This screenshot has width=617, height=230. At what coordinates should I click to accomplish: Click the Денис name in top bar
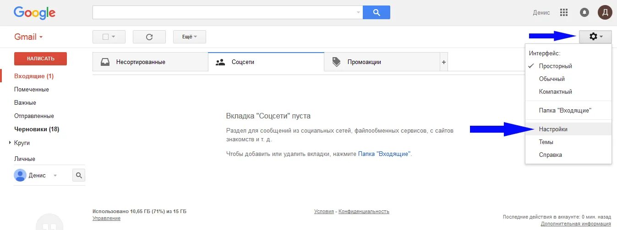541,12
